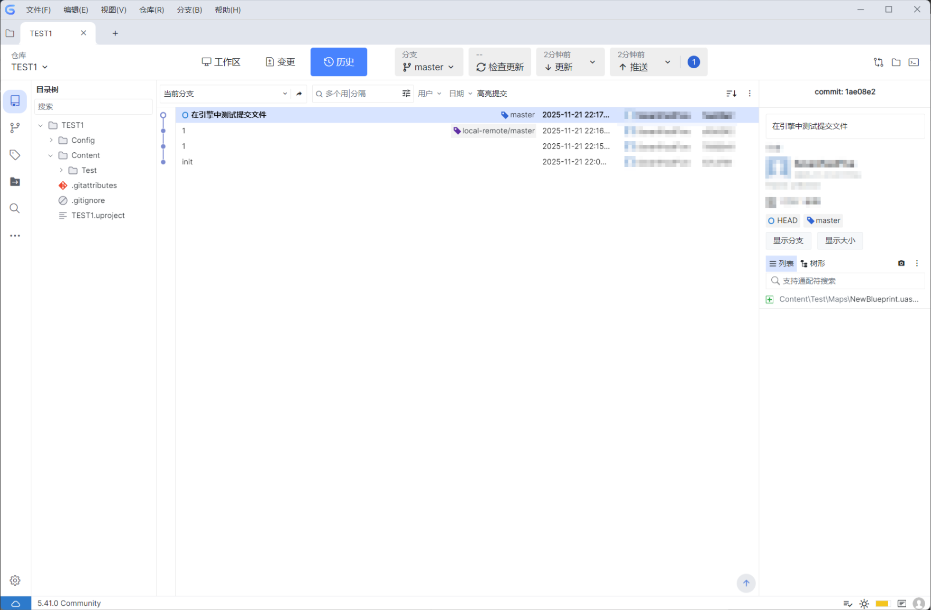Open the built-in terminal icon top right
Image resolution: width=931 pixels, height=610 pixels.
click(914, 62)
